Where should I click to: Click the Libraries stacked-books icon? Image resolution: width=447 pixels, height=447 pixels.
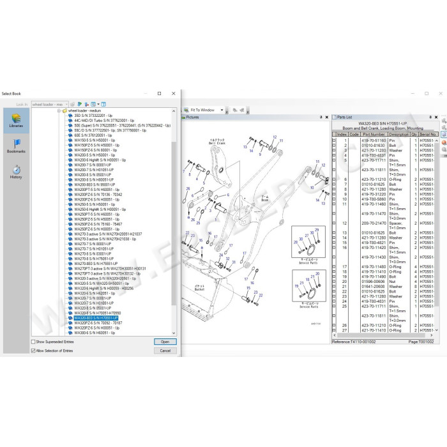pyautogui.click(x=16, y=117)
